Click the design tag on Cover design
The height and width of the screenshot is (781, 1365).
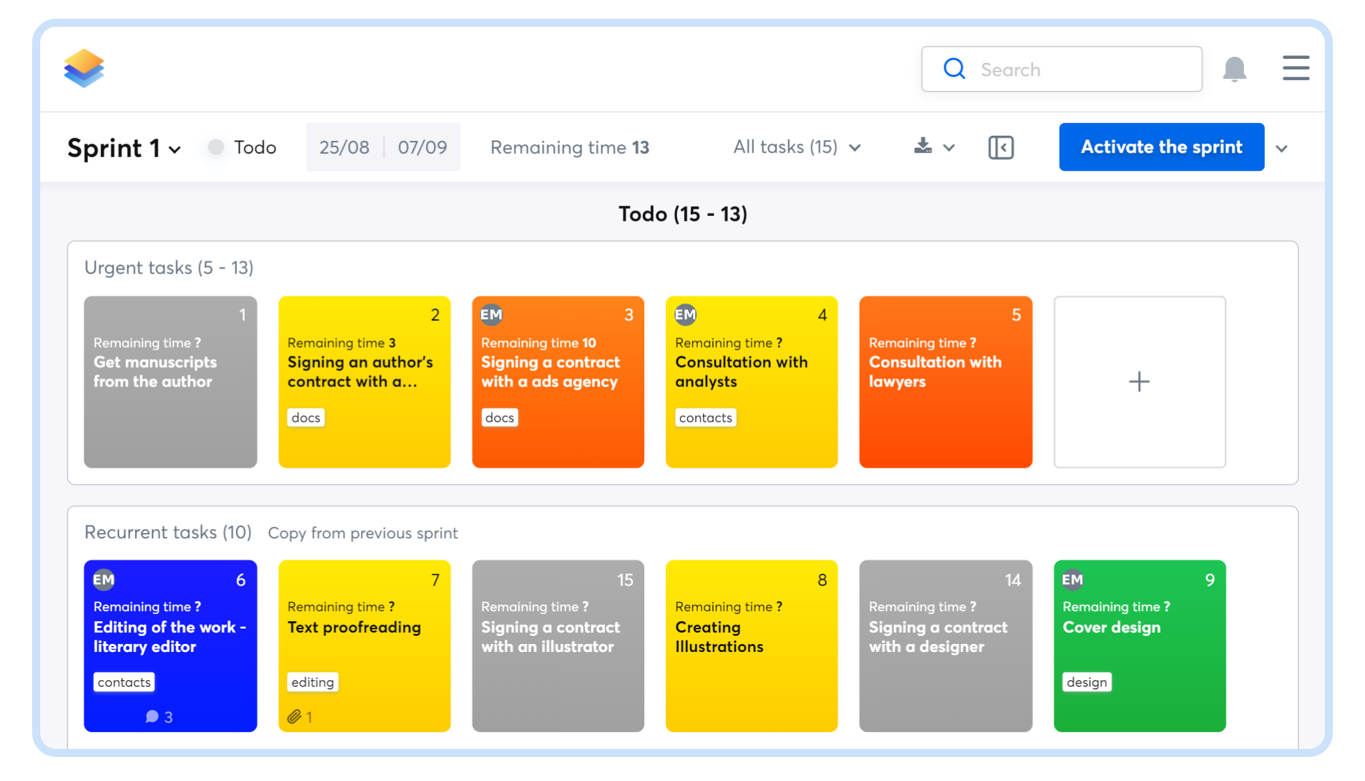click(x=1087, y=682)
